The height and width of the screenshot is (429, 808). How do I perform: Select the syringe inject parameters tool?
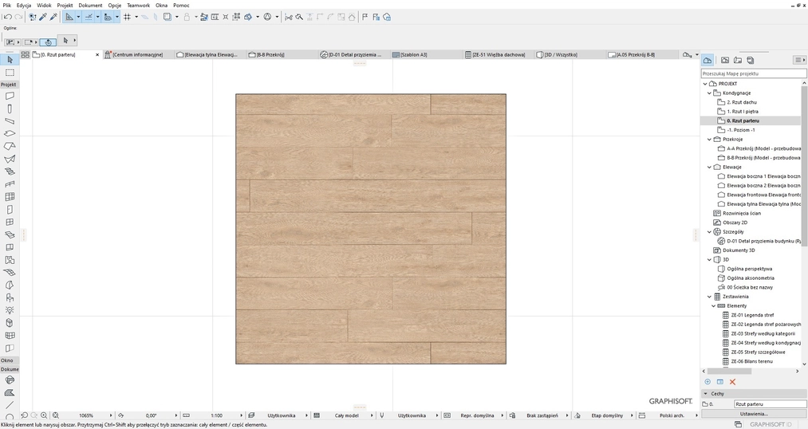coord(53,17)
